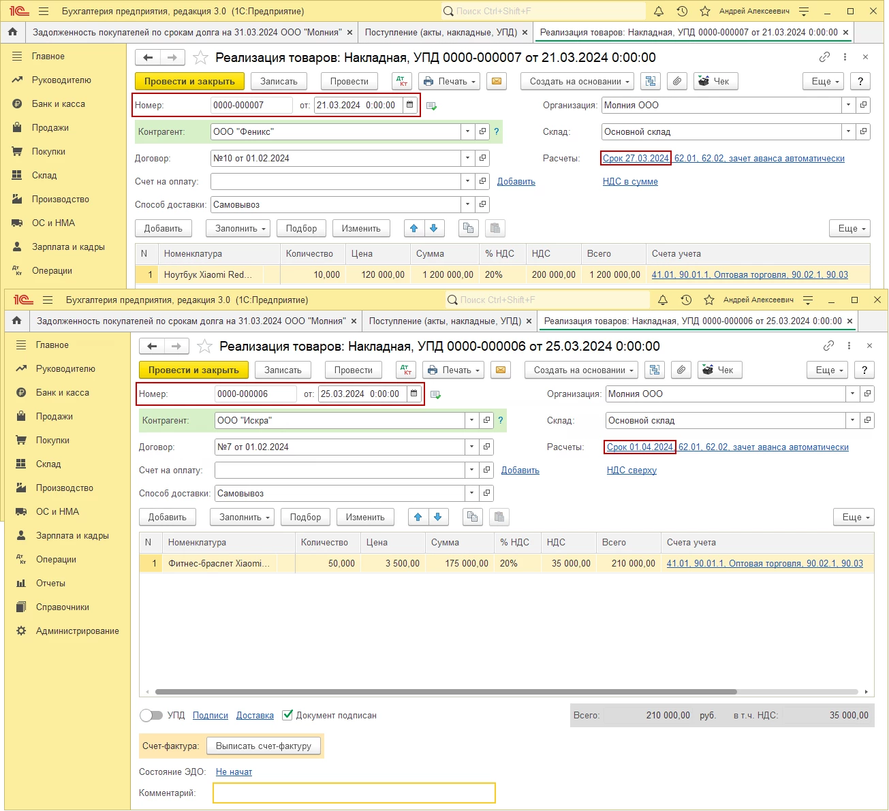The image size is (889, 811).
Task: Click the home icon tab in the upper window
Action: tap(12, 32)
